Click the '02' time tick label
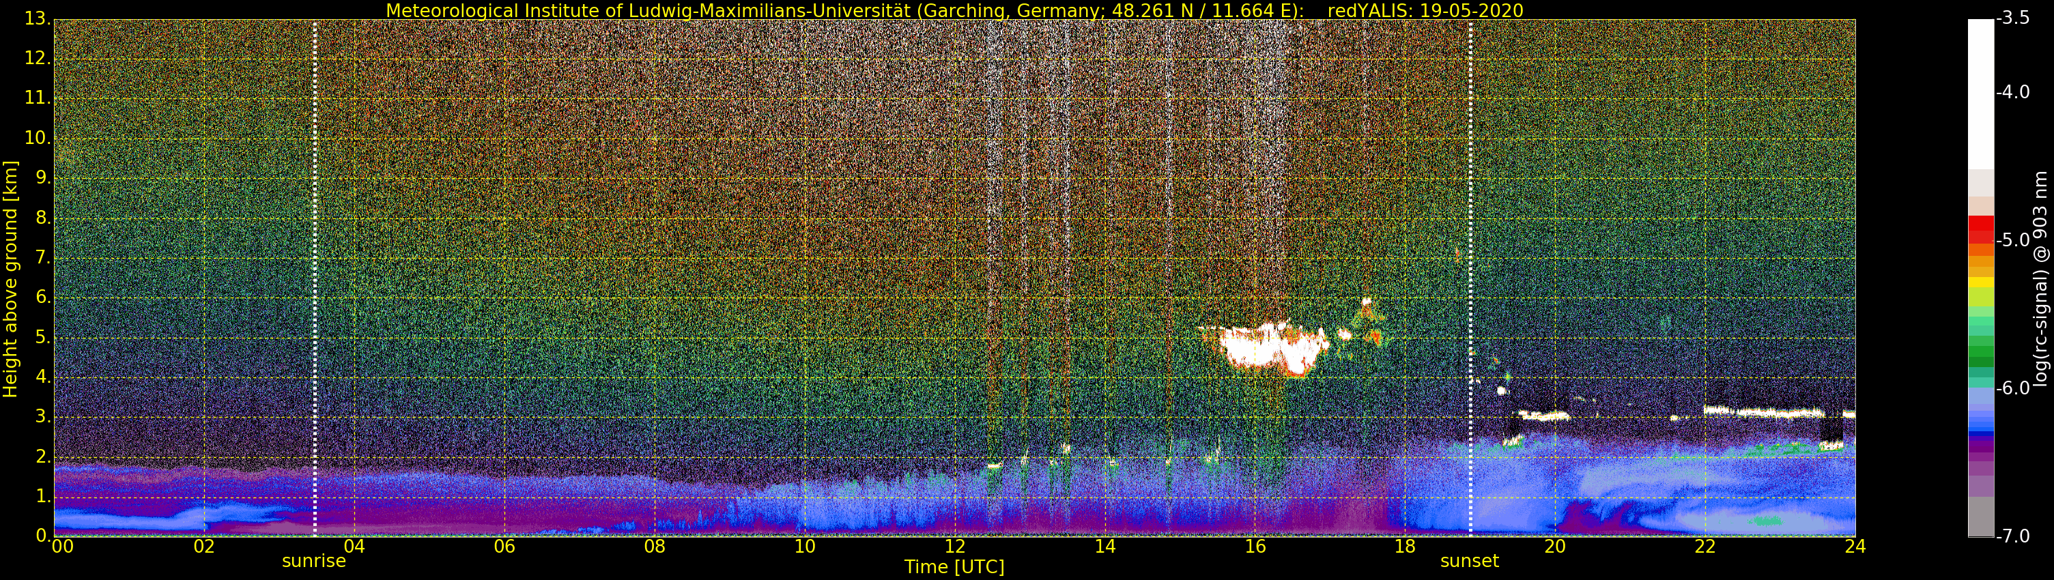This screenshot has height=580, width=2054. pyautogui.click(x=204, y=547)
